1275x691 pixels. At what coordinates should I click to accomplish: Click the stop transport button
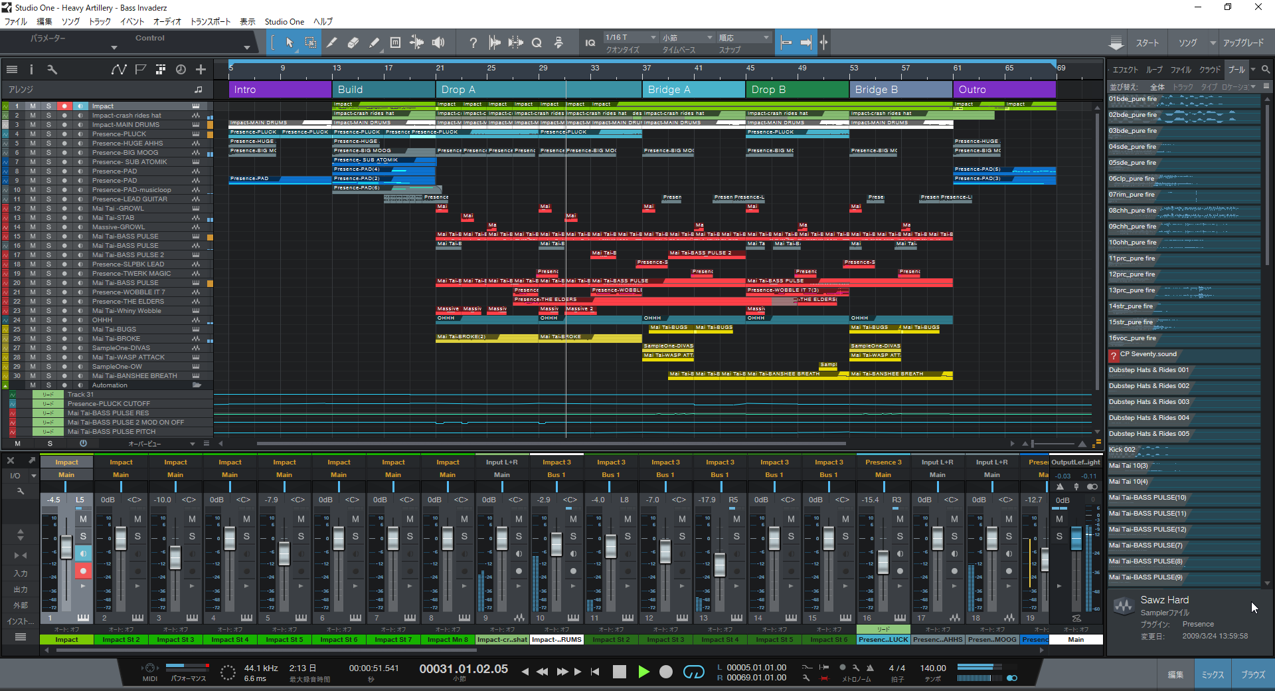[620, 672]
